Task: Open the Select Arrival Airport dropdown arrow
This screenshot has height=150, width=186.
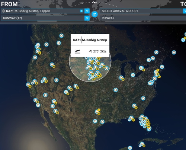Action: point(185,11)
